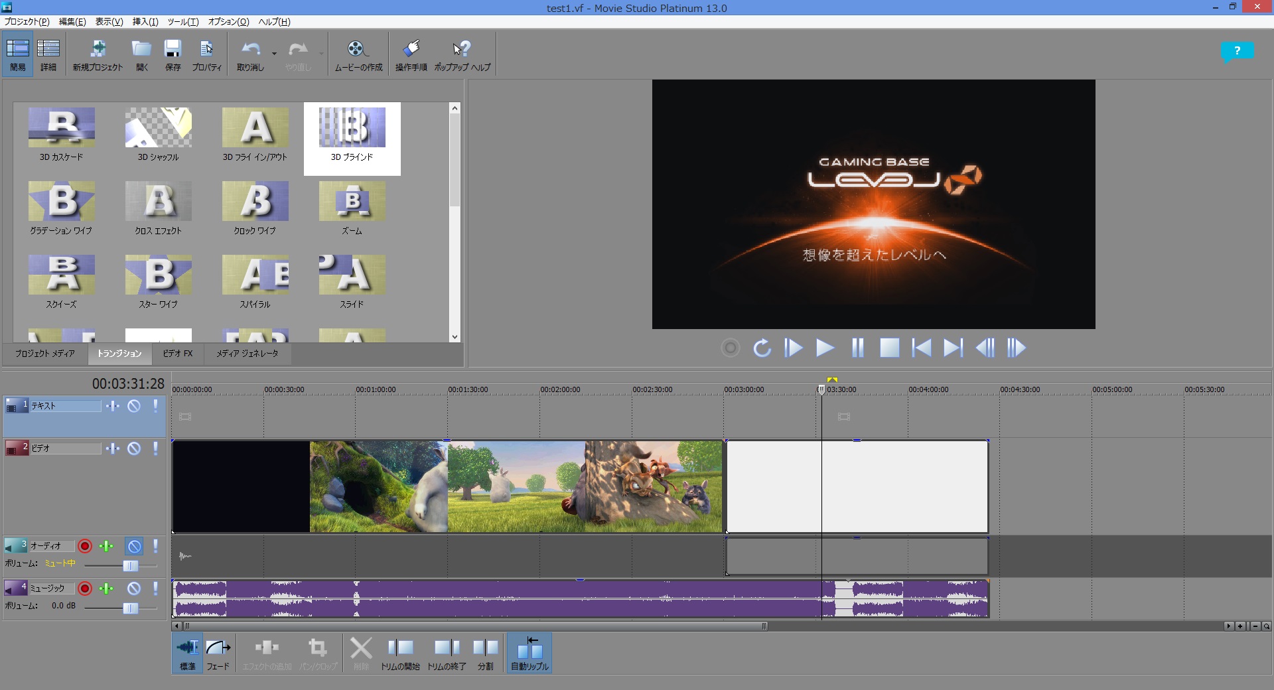This screenshot has height=690, width=1274.
Task: Save project with the 保存 icon
Action: tap(173, 54)
